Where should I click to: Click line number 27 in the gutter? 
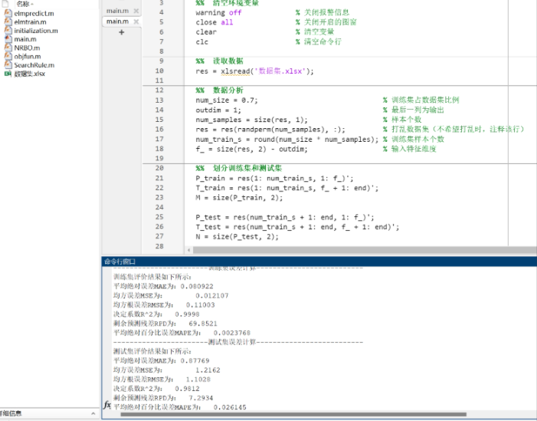(159, 236)
